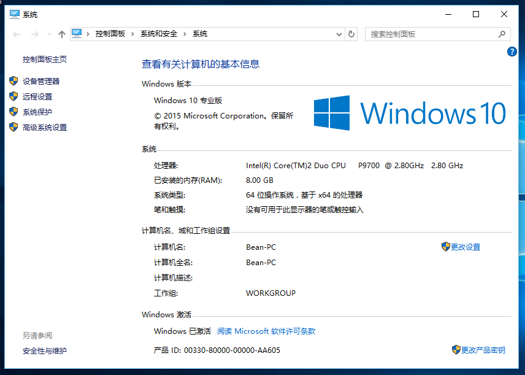Click shield icon beside 远程设置

[x=13, y=96]
